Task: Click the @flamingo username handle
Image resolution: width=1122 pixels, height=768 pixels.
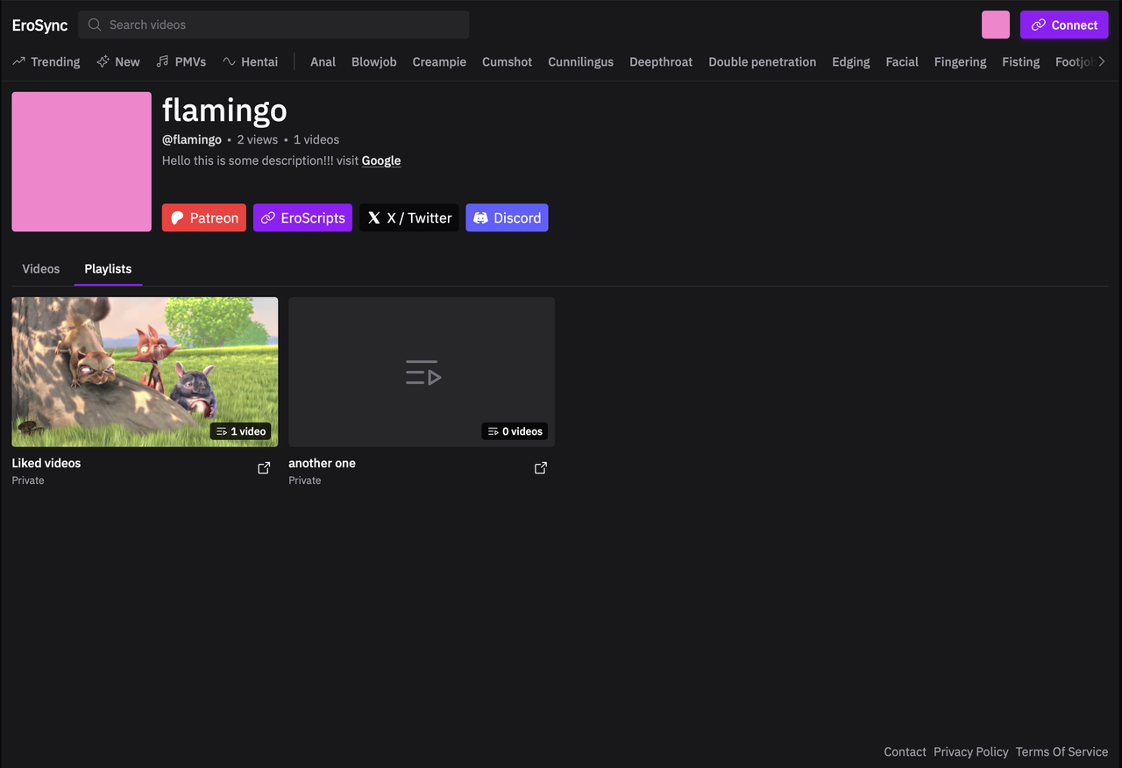Action: pyautogui.click(x=192, y=139)
